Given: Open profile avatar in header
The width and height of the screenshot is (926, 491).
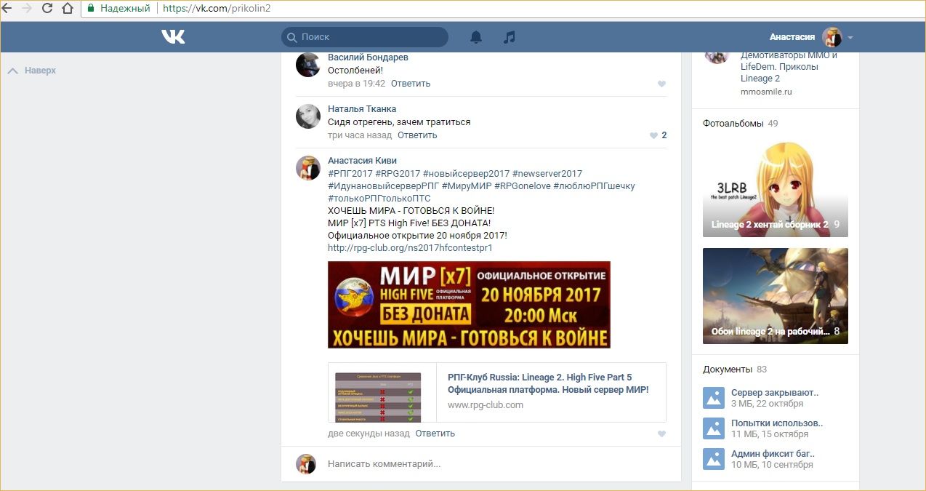Looking at the screenshot, I should click(x=832, y=37).
